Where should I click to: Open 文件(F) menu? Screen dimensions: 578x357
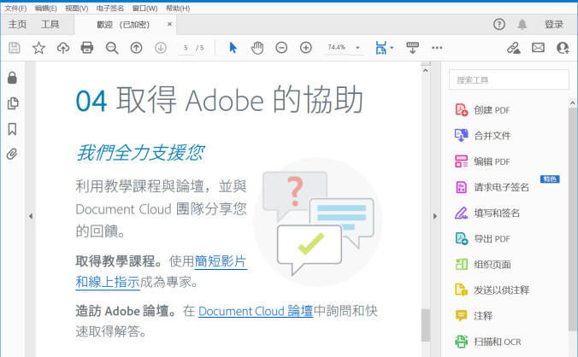15,8
